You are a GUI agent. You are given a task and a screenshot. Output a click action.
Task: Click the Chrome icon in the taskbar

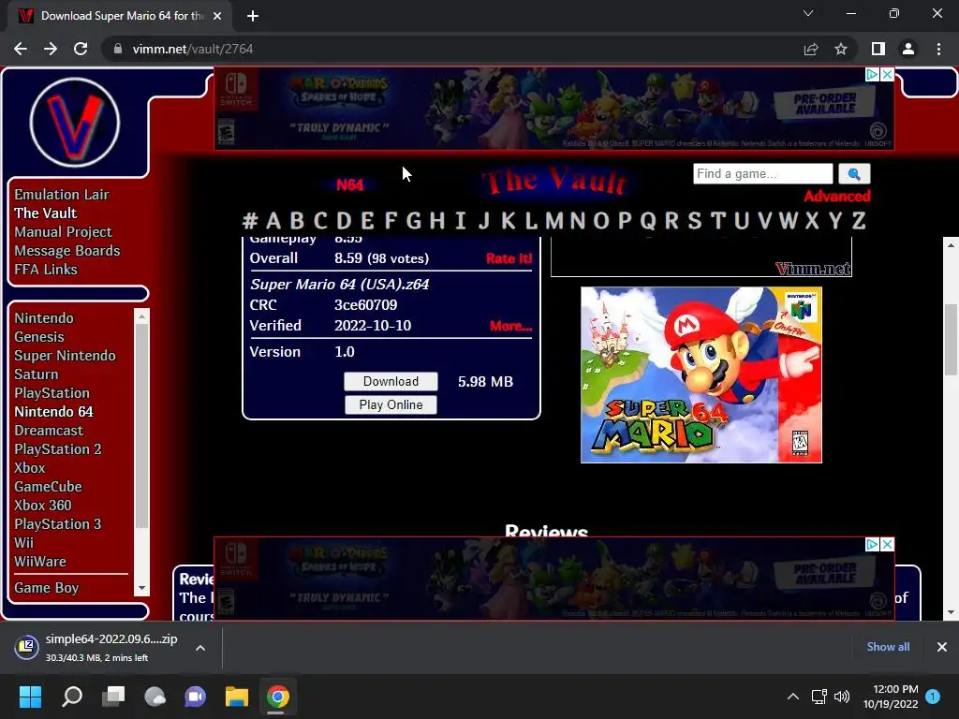277,697
